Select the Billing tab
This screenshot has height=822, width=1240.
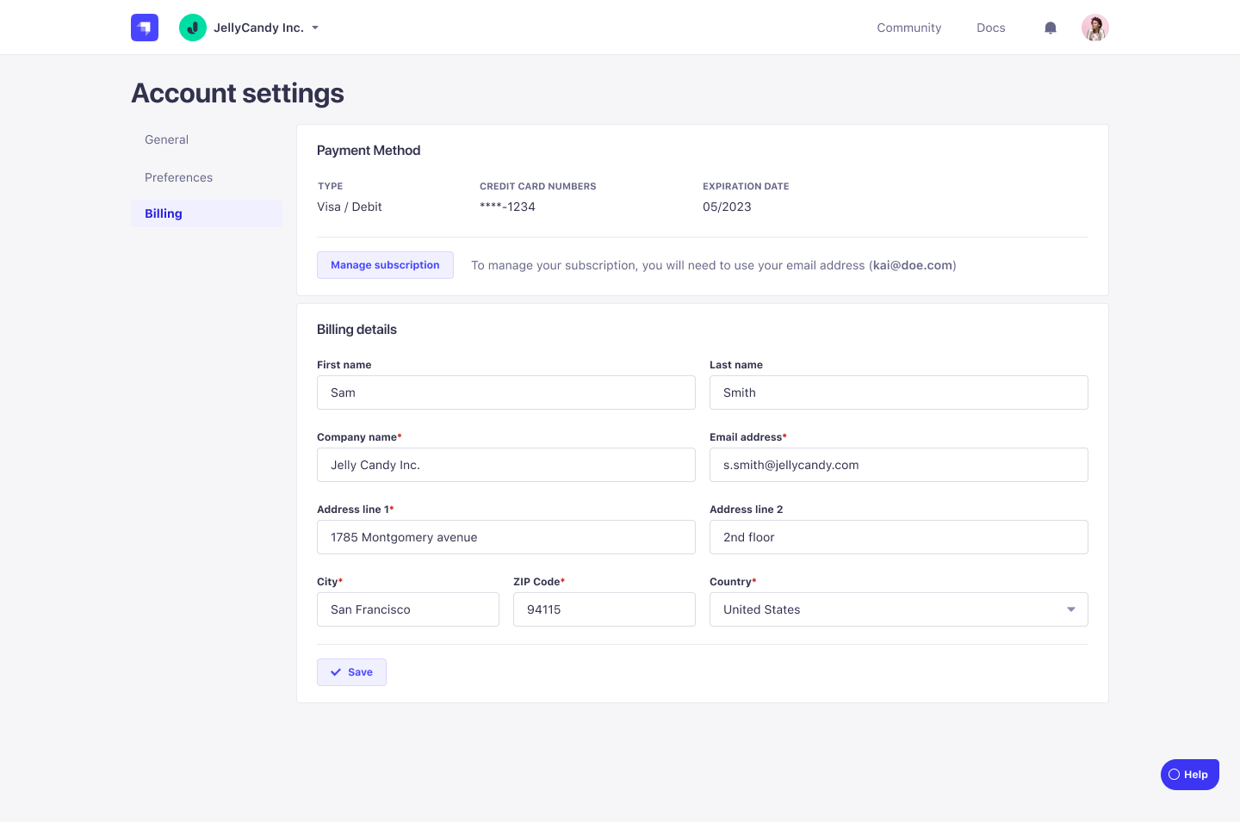click(x=164, y=213)
